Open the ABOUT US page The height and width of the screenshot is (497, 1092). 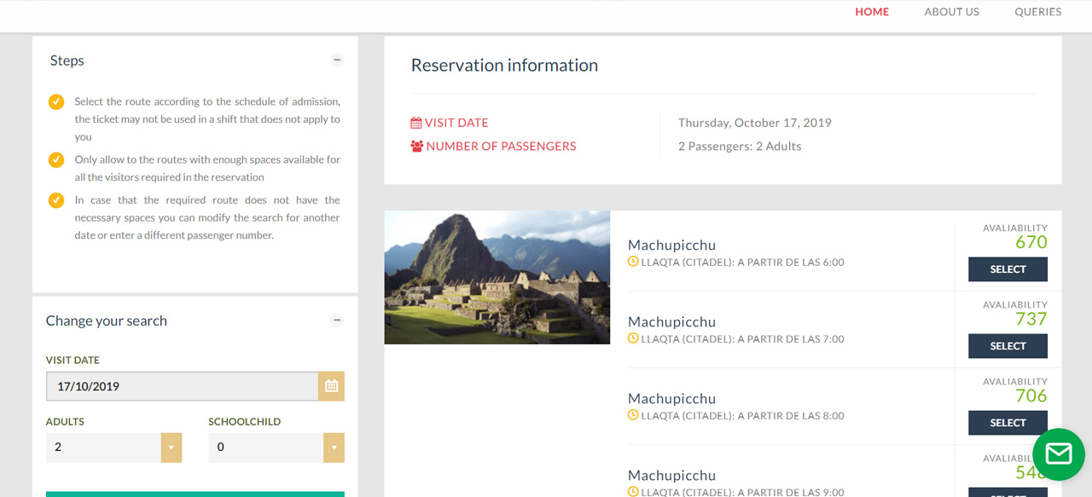pos(952,12)
